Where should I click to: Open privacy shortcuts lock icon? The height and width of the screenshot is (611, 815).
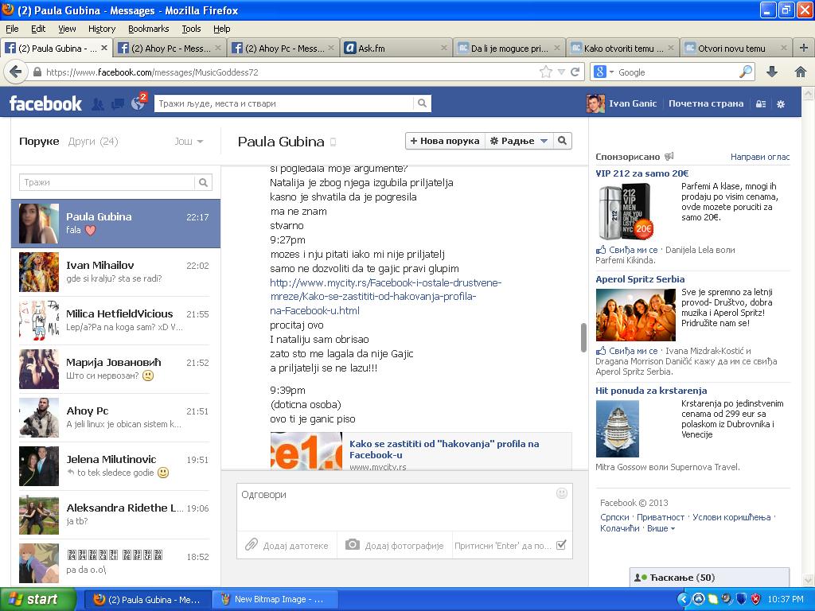[x=760, y=104]
